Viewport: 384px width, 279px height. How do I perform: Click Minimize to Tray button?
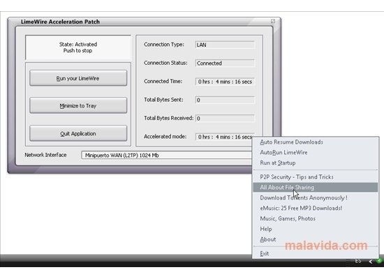point(78,106)
